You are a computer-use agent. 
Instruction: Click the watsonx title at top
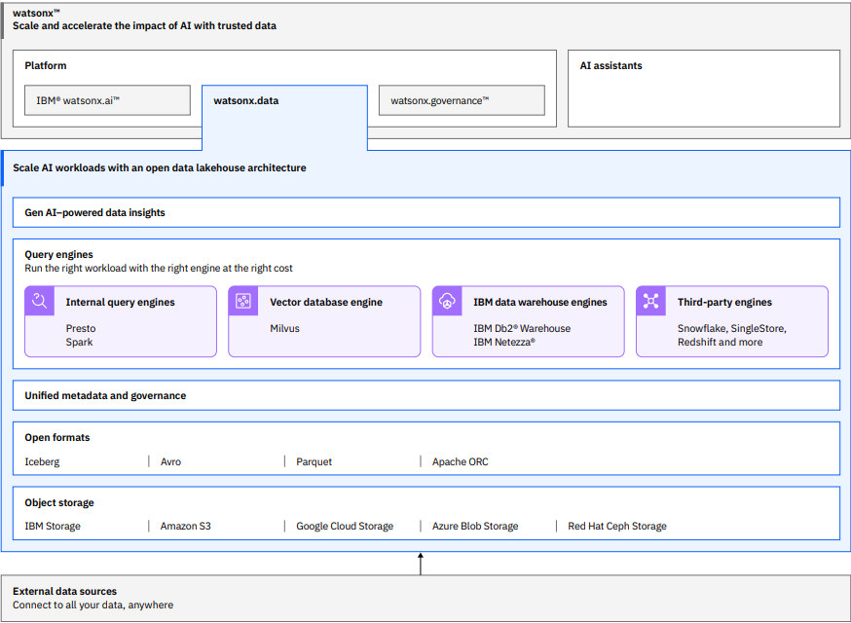[x=36, y=13]
